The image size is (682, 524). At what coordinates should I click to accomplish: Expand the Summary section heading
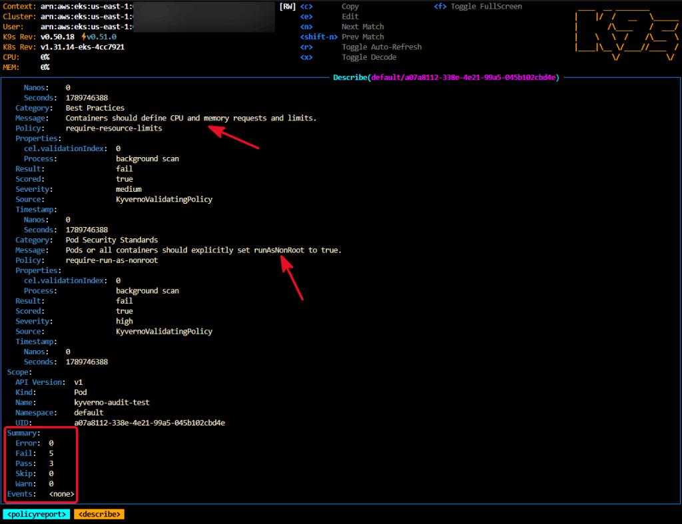[23, 433]
